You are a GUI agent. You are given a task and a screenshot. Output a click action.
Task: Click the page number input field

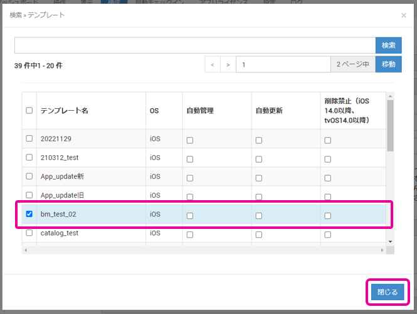[283, 64]
